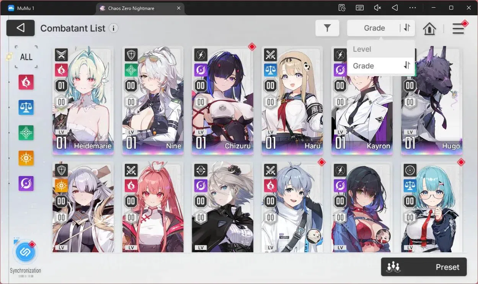Select the Hugo combatant card
Image resolution: width=478 pixels, height=284 pixels.
pyautogui.click(x=432, y=101)
